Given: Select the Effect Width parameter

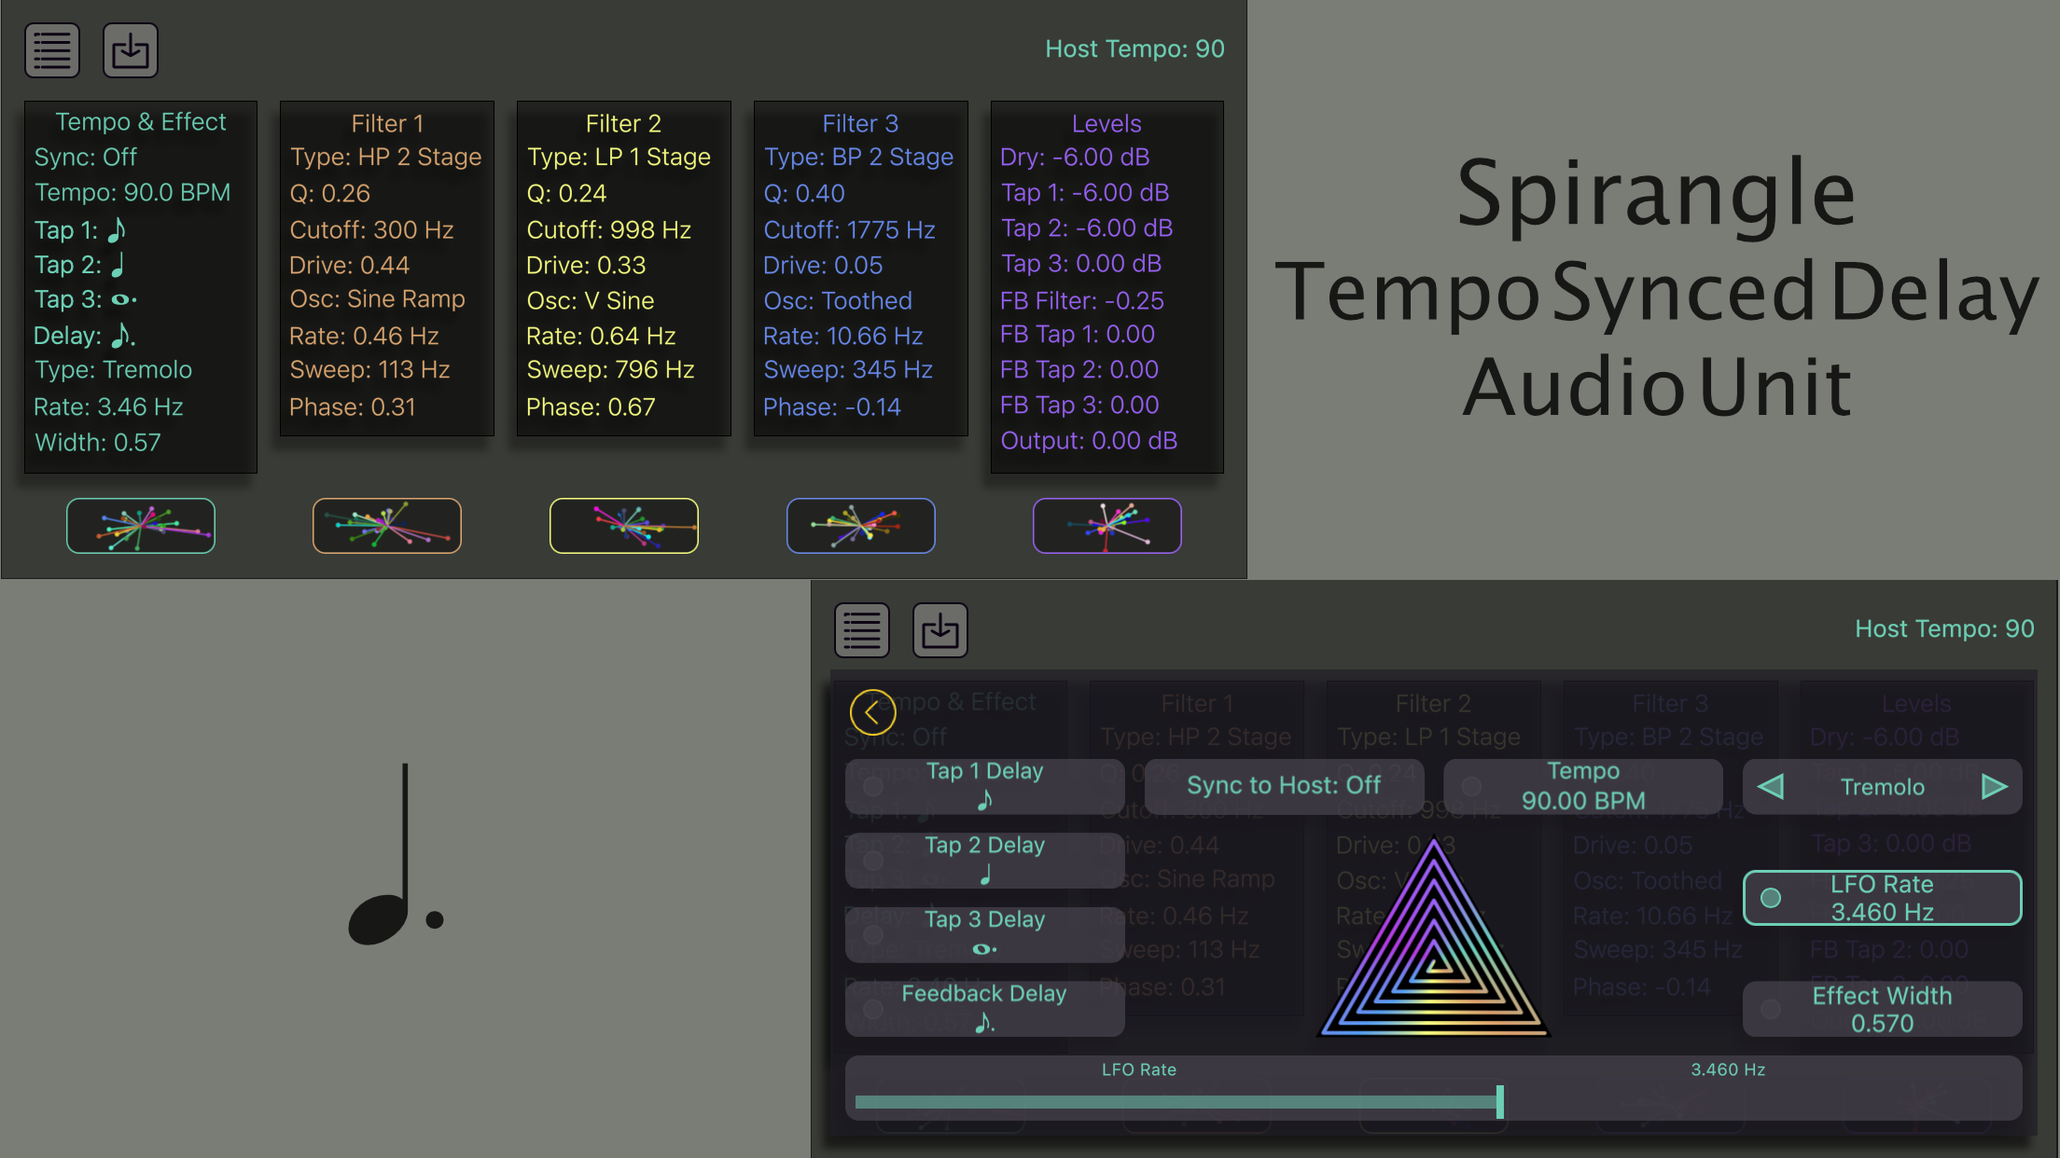Looking at the screenshot, I should pyautogui.click(x=1882, y=1009).
